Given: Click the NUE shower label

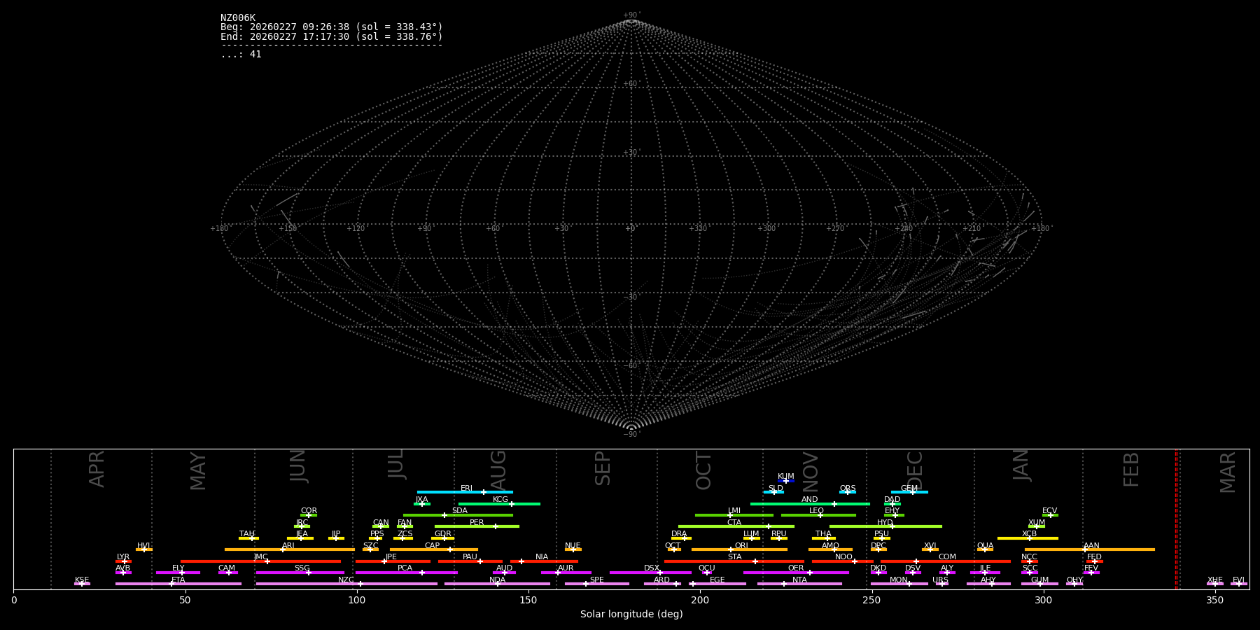Looking at the screenshot, I should tap(573, 546).
